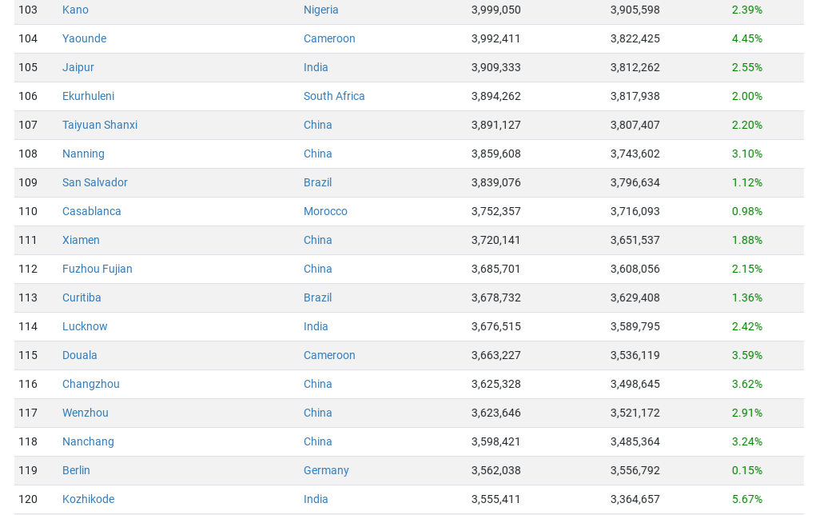Click the Lucknow city link
This screenshot has width=824, height=515.
(85, 326)
